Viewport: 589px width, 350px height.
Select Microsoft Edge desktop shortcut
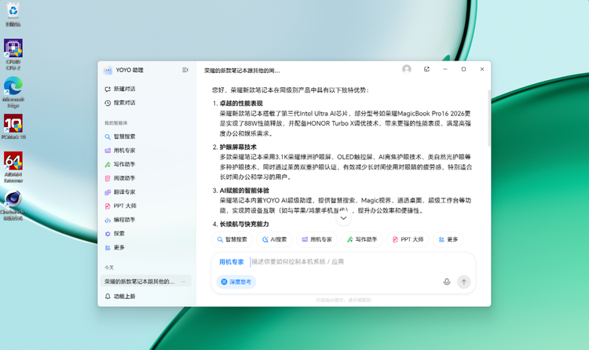click(13, 92)
